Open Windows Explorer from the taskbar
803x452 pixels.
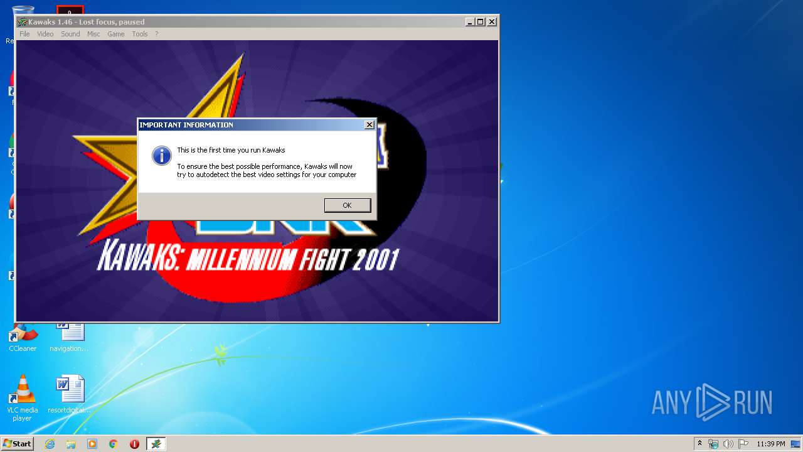click(x=71, y=444)
